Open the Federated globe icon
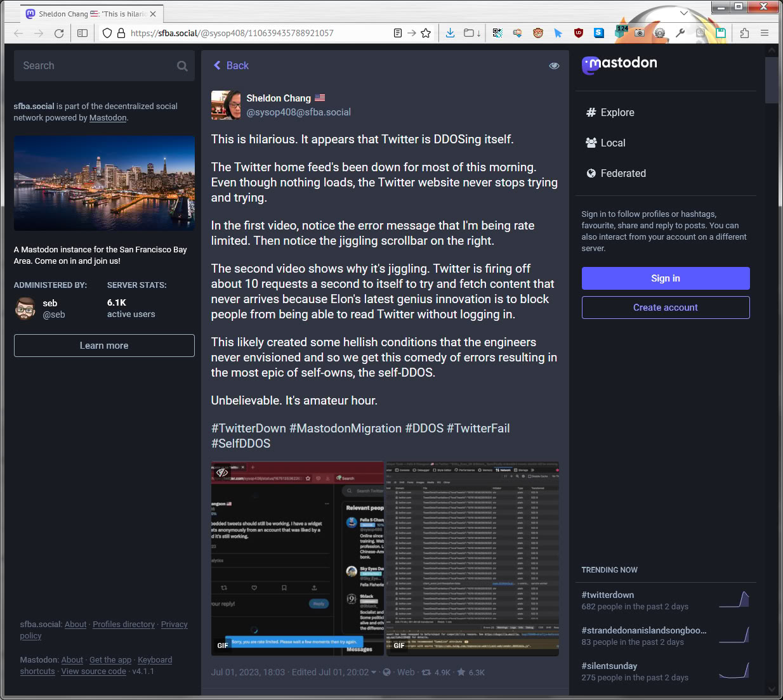This screenshot has height=700, width=783. (591, 173)
